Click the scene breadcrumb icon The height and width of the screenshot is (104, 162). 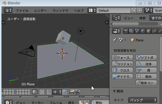[121, 40]
